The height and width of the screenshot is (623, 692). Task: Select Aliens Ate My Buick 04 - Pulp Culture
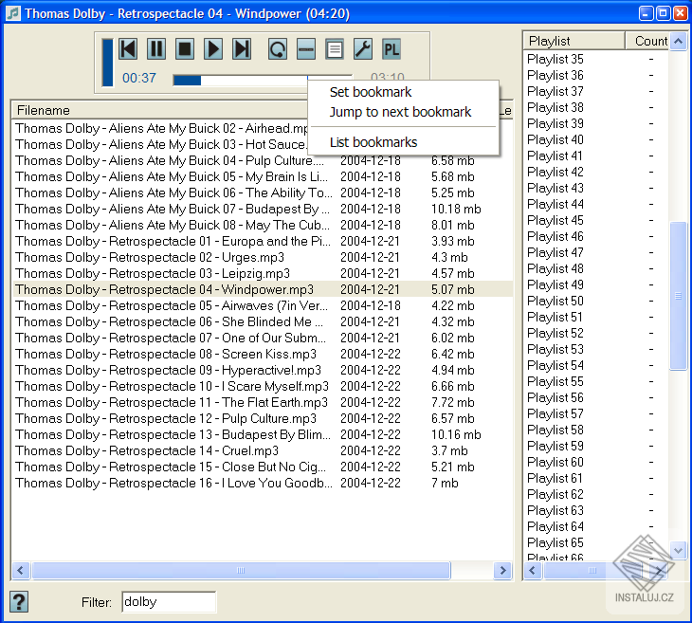[x=263, y=160]
